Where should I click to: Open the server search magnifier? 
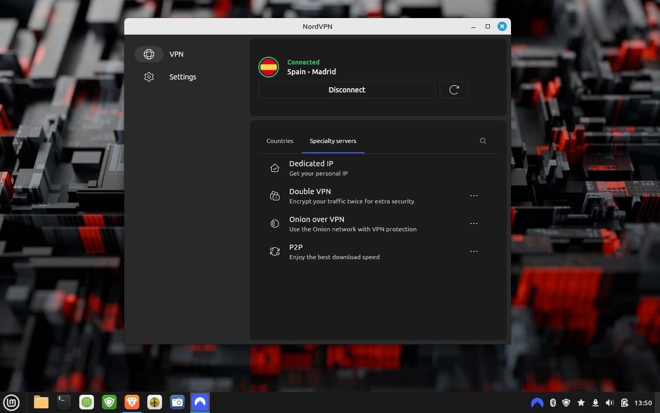483,141
